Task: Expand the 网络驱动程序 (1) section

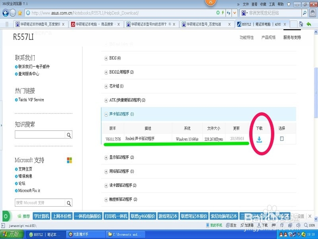Action: pos(106,172)
